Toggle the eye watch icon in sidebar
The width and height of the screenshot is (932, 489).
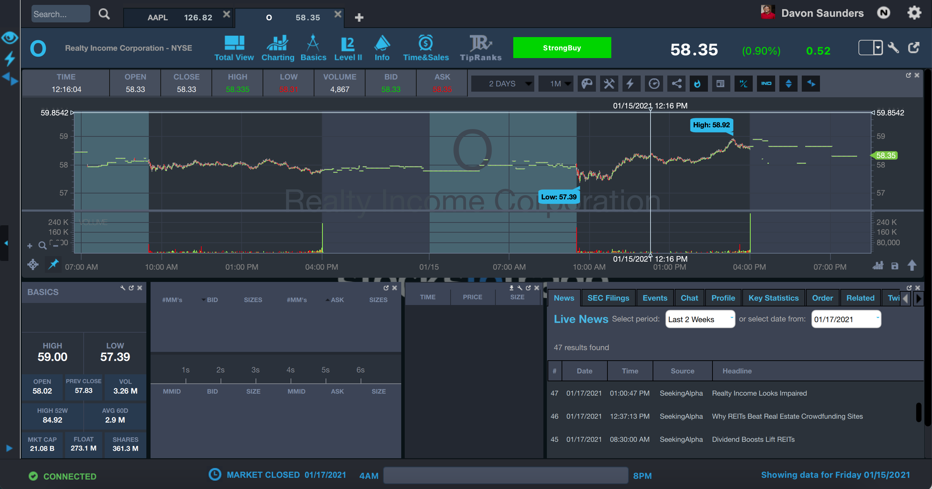tap(10, 37)
